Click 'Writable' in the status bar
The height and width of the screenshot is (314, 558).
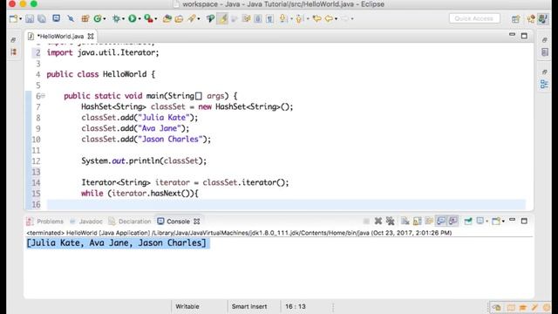(187, 306)
